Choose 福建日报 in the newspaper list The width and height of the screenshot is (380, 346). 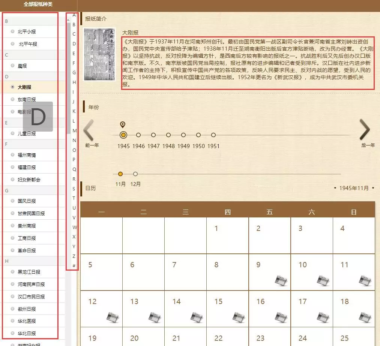[x=13, y=167]
